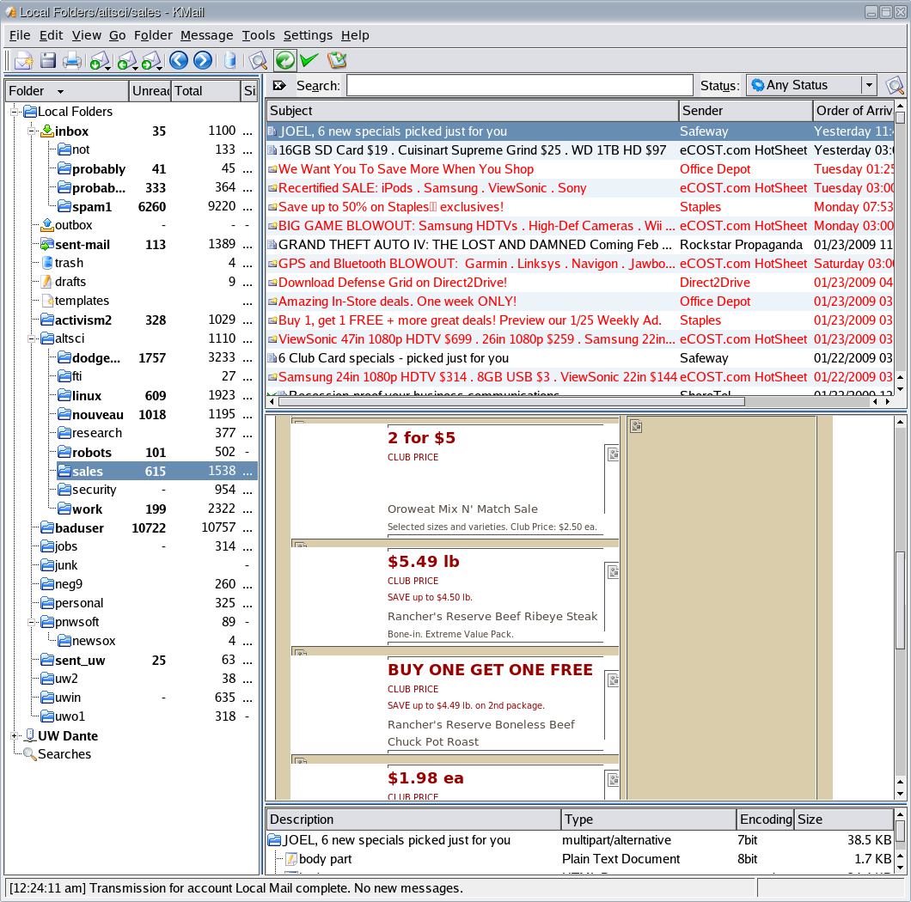This screenshot has height=902, width=911.
Task: Click the Searches magnifier icon in folder tree
Action: [29, 754]
